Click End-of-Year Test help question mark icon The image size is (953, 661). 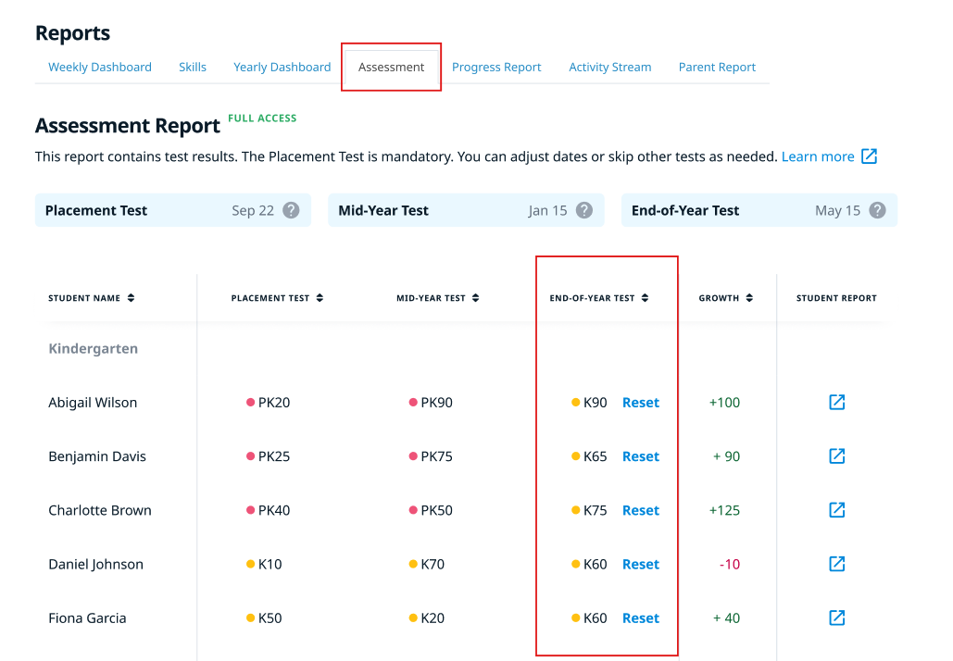pos(877,210)
